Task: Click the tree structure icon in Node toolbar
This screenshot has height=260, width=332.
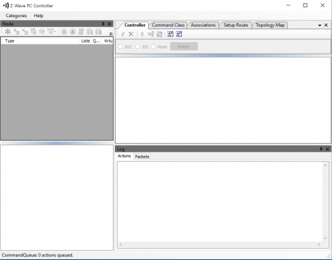Action: pyautogui.click(x=52, y=32)
